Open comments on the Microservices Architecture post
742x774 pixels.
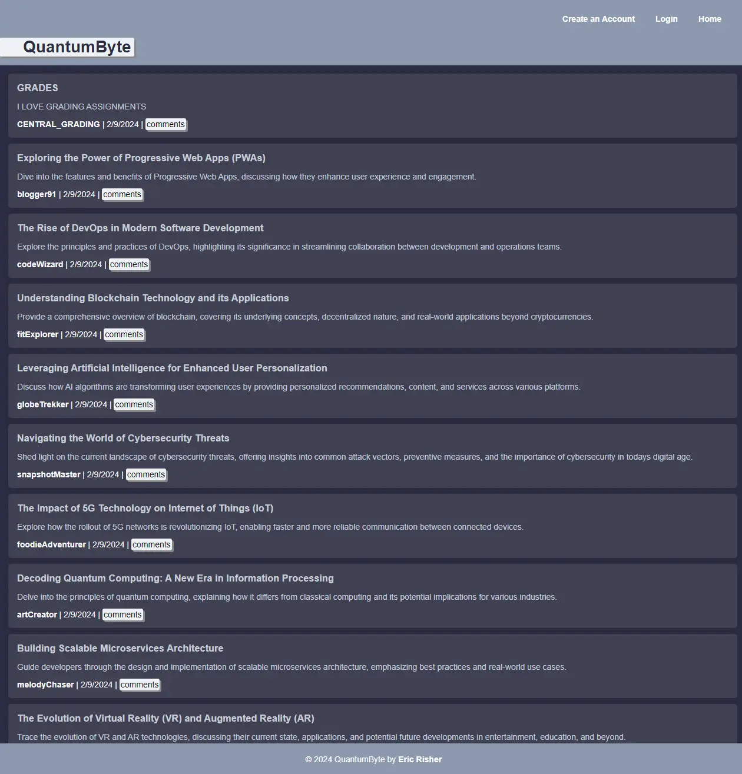pos(140,685)
